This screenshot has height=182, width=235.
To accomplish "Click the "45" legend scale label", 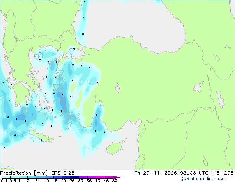I will pyautogui.click(x=106, y=181).
